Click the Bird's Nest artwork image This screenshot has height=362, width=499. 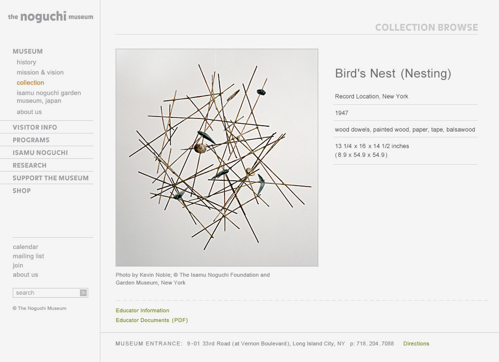(x=217, y=157)
